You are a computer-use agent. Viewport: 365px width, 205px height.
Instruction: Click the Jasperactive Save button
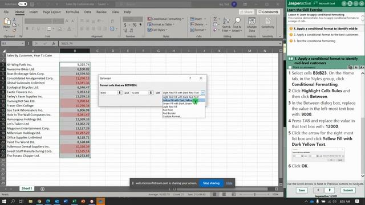(x=302, y=190)
